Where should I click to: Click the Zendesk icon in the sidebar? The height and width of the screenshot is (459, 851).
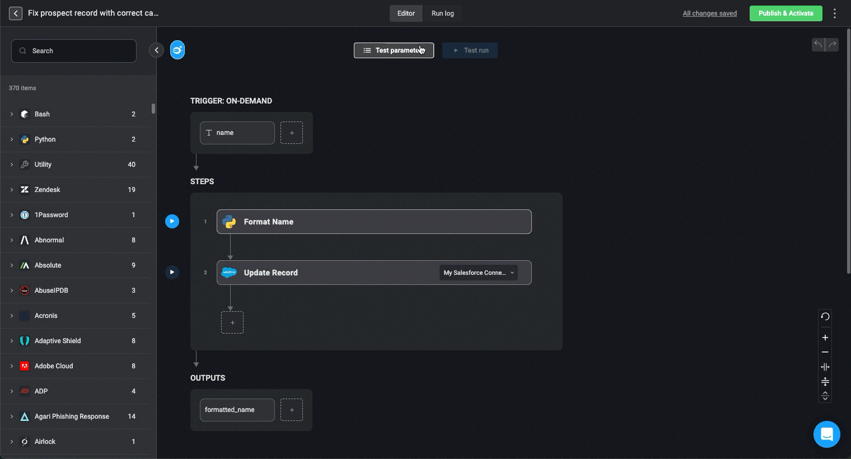[x=25, y=190]
